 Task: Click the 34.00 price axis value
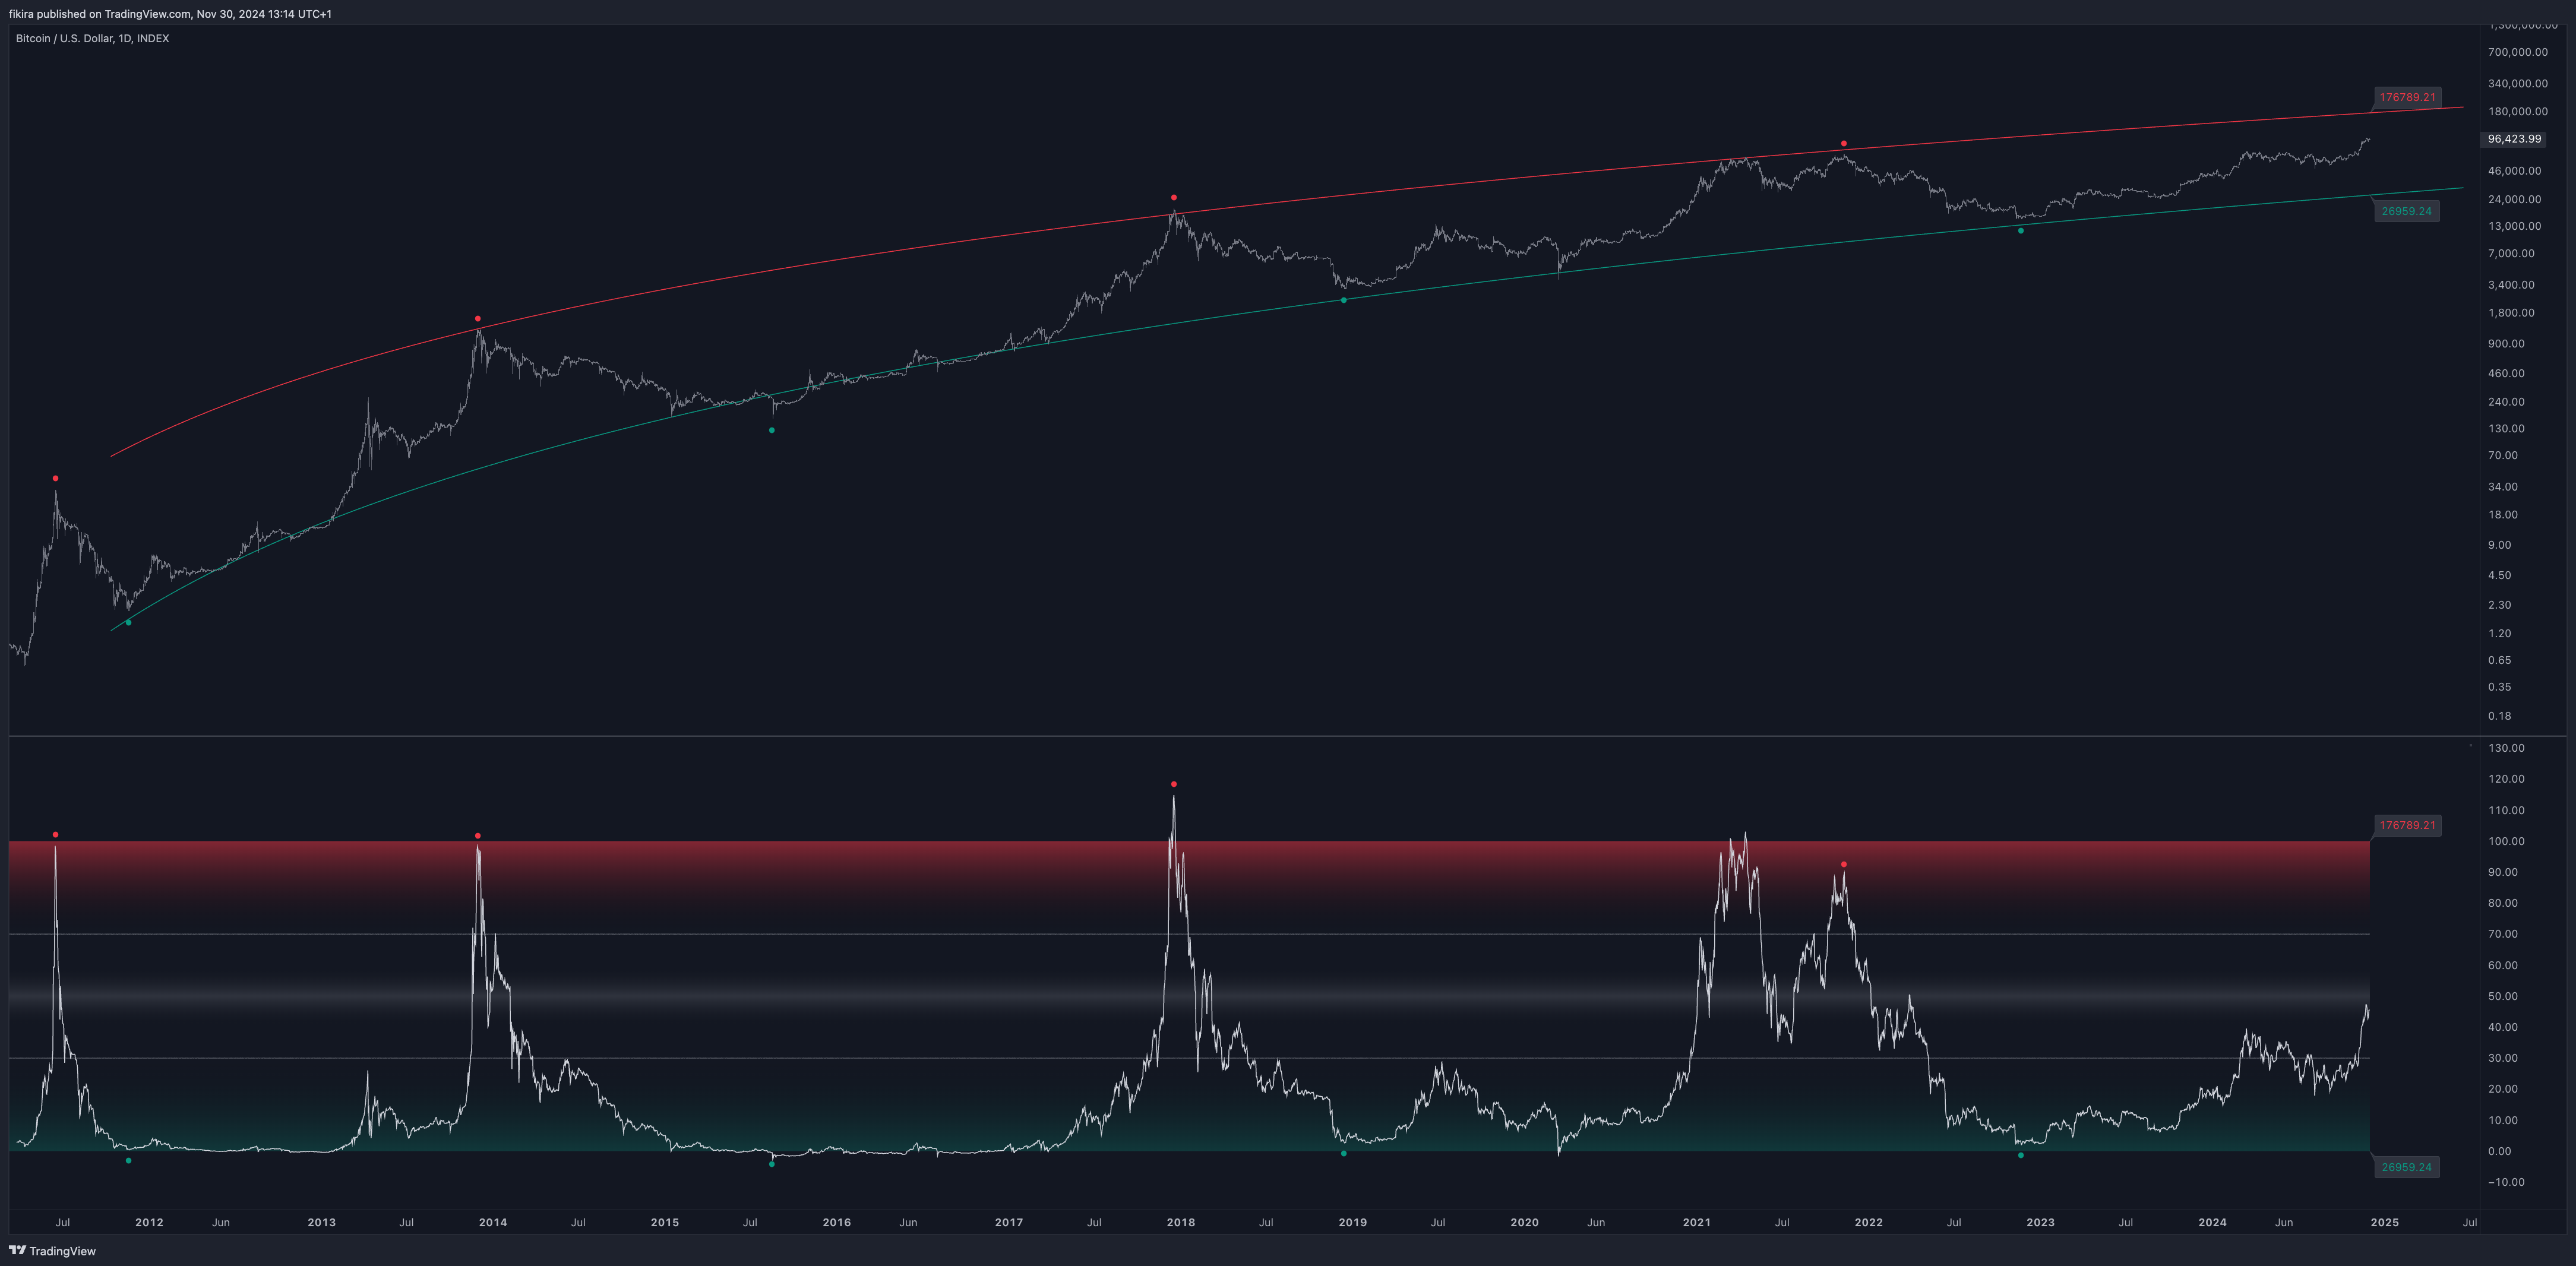(2503, 487)
